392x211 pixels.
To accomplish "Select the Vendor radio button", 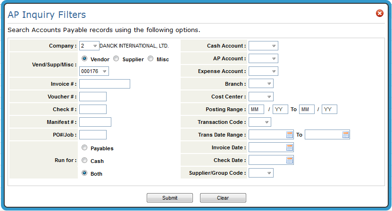I will [x=84, y=59].
